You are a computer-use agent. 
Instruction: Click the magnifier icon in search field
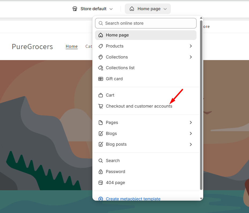pyautogui.click(x=101, y=23)
